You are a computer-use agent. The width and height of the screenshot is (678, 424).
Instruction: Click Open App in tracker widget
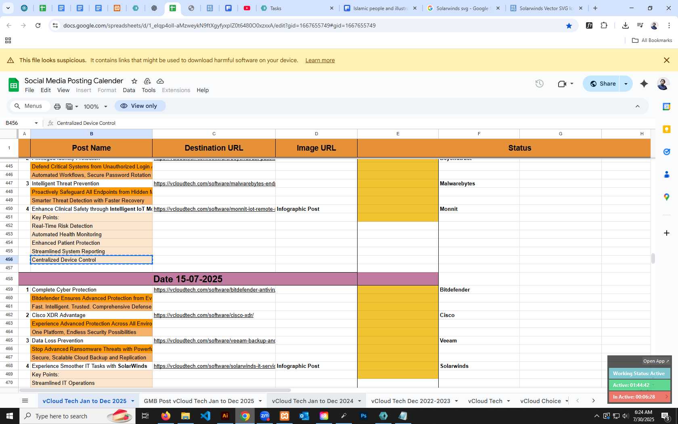(656, 361)
